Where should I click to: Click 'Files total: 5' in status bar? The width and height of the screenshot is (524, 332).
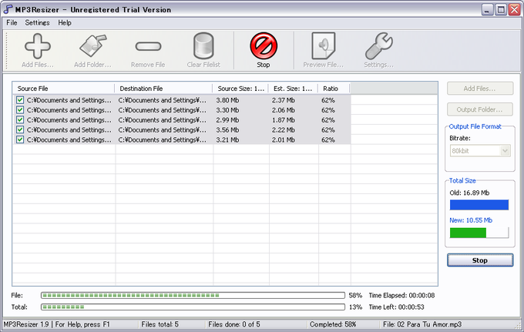pyautogui.click(x=160, y=324)
